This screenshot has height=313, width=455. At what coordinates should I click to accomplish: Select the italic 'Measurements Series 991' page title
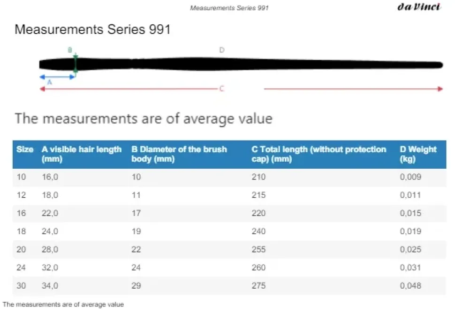click(229, 8)
